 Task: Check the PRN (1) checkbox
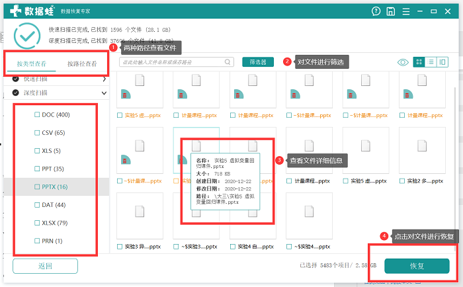tap(37, 241)
